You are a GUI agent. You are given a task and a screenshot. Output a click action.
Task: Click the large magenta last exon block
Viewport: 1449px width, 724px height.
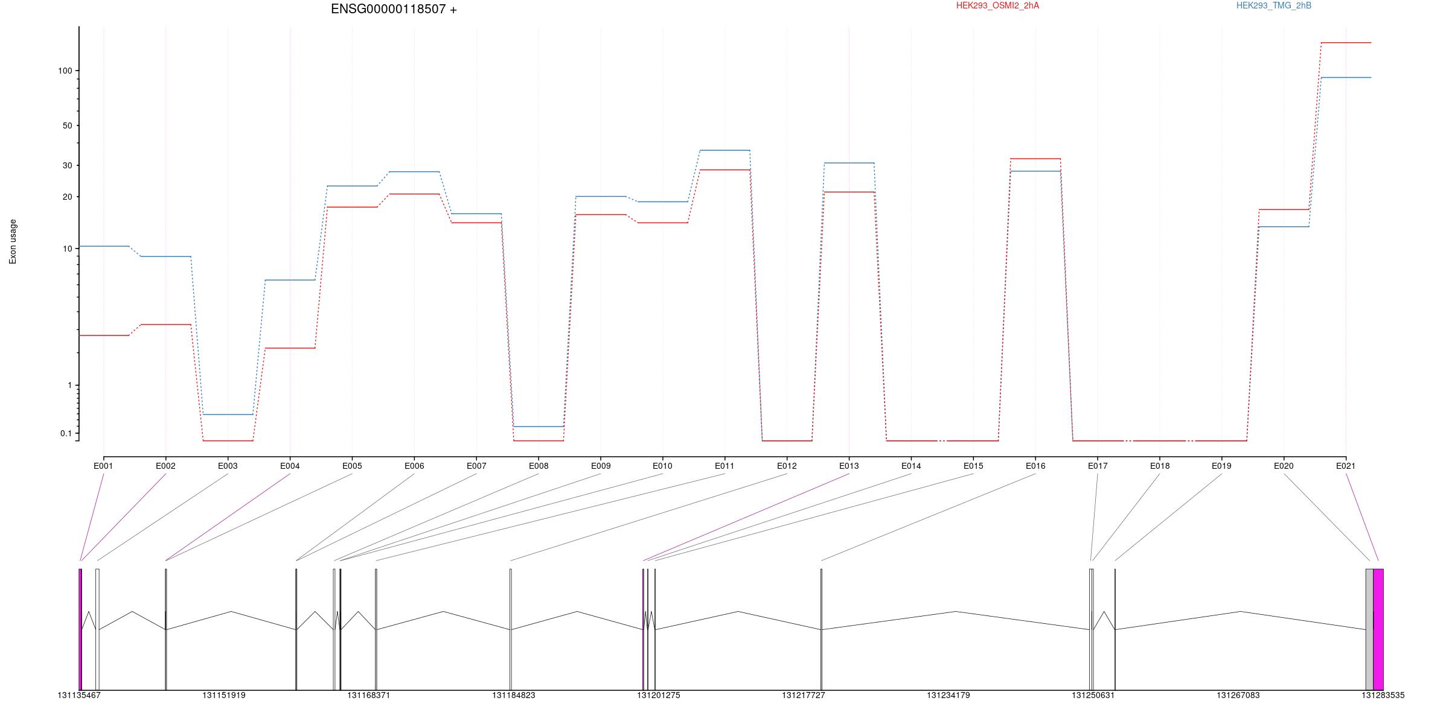(1378, 629)
